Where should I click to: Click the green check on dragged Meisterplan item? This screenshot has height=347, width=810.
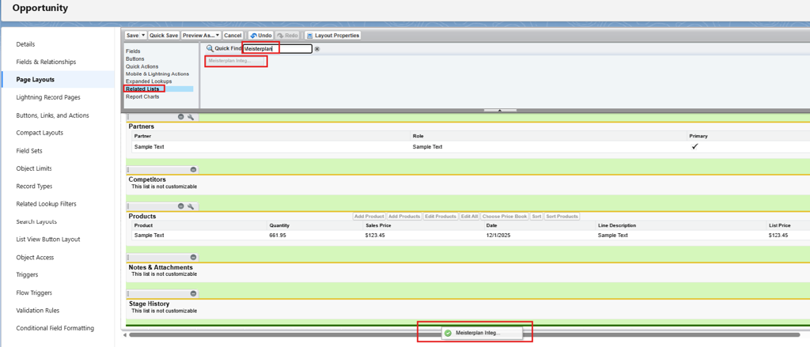point(448,333)
